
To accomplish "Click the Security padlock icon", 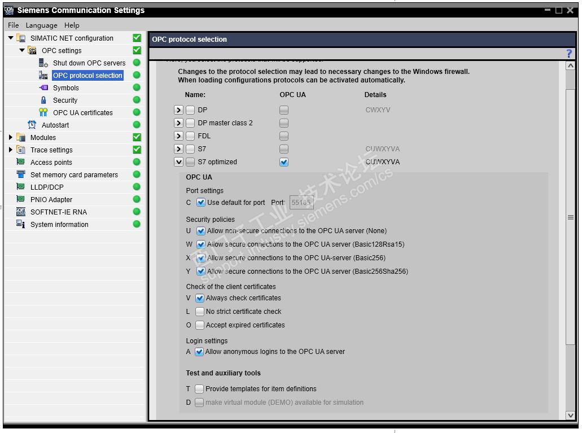I will [x=43, y=100].
